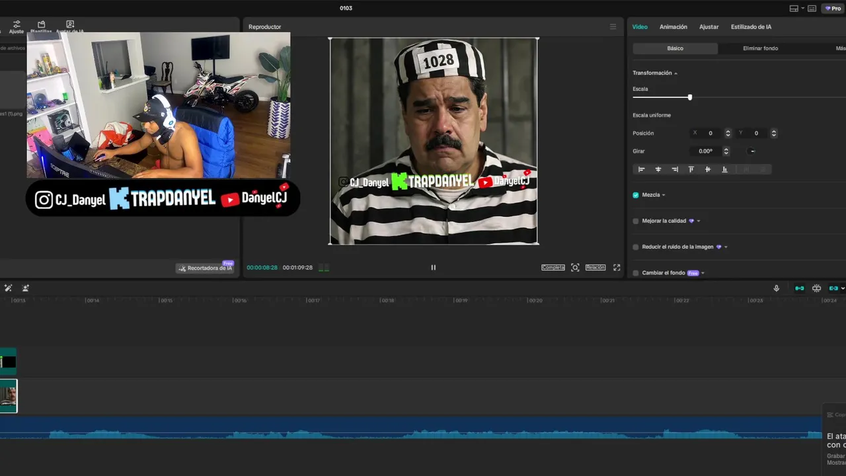Select the overlay clip on the upper track
This screenshot has height=476, width=846.
[x=8, y=362]
